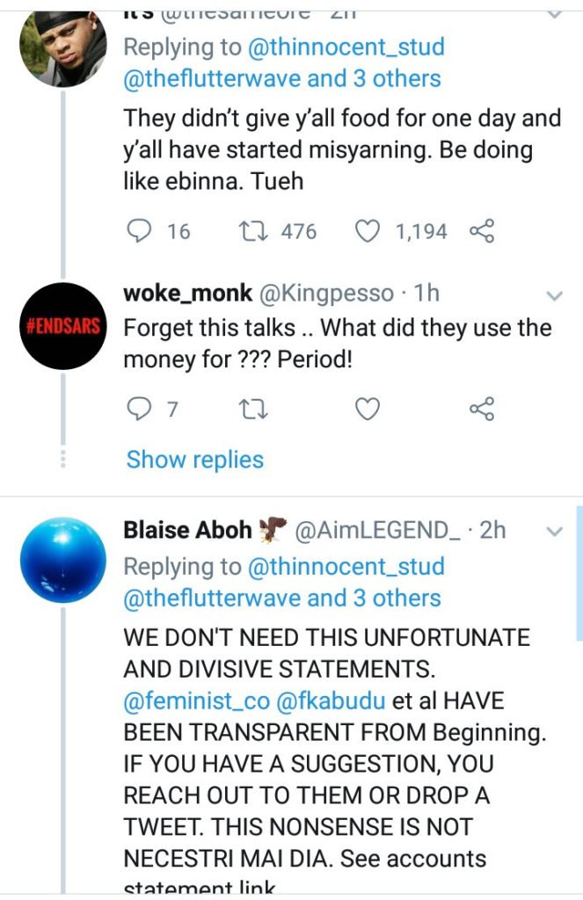
Task: Reply to the misyarning tweet
Action: (x=141, y=232)
